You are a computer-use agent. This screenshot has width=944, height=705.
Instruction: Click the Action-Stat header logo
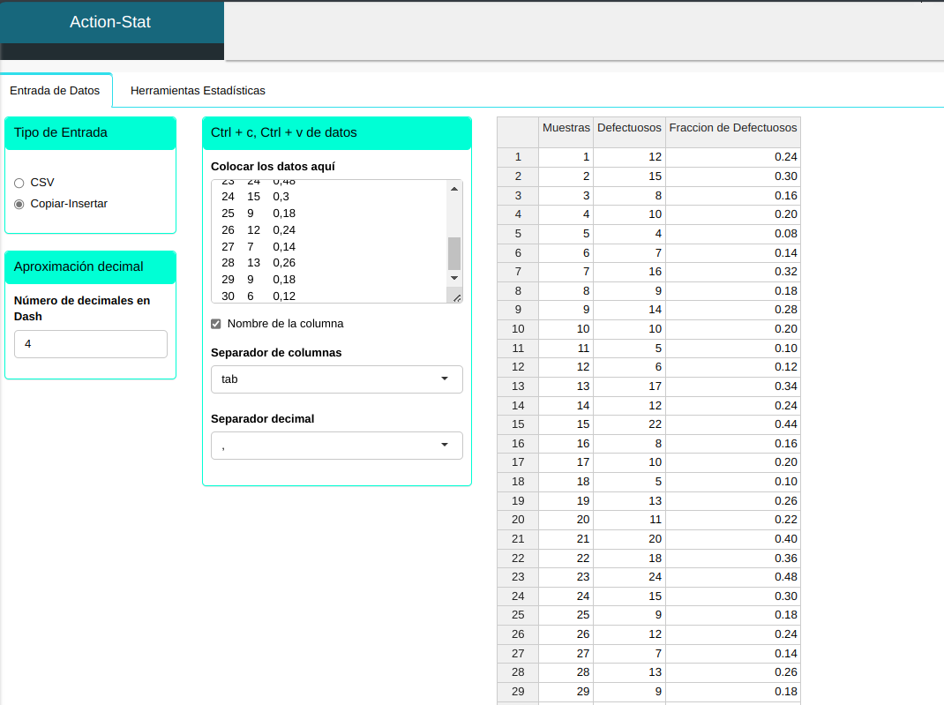coord(110,22)
